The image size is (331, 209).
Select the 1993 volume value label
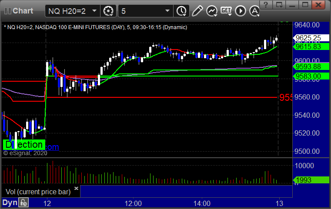click(311, 180)
